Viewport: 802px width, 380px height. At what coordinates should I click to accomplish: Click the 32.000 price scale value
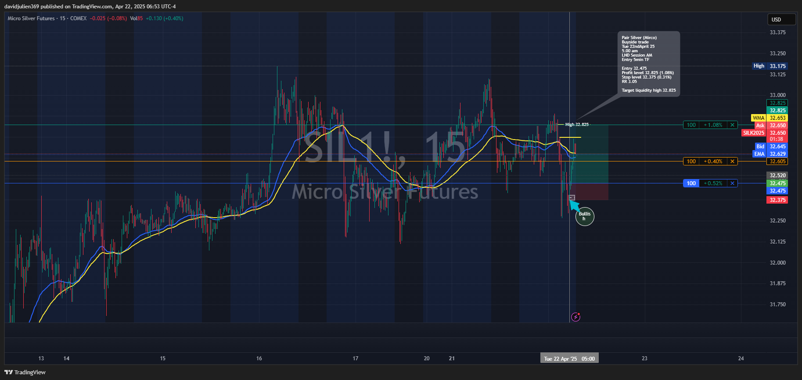pos(777,263)
